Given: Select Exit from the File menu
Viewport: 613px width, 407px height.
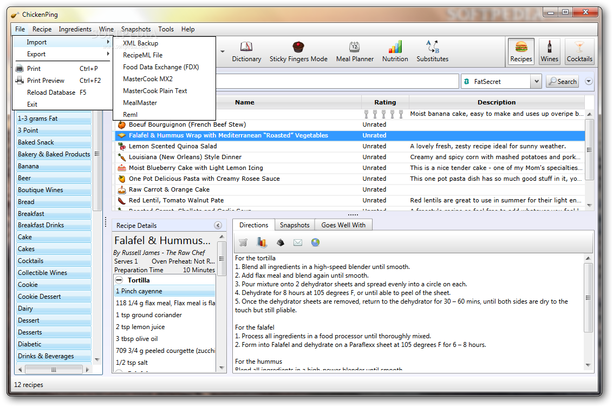Looking at the screenshot, I should [62, 104].
